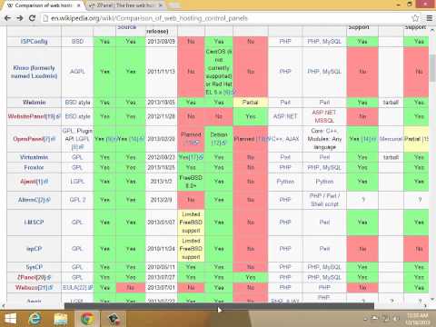436x327 pixels.
Task: Click the 2010/11/24 date in ispCP row
Action: pyautogui.click(x=161, y=249)
